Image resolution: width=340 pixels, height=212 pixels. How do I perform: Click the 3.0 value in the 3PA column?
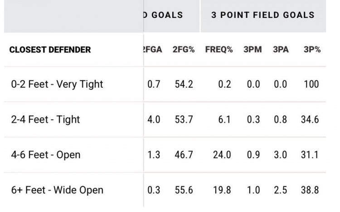281,155
